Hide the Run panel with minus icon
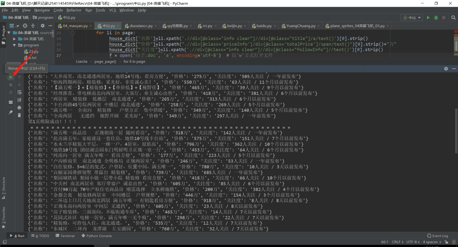Screen dimensions: 458x247 coord(454,69)
